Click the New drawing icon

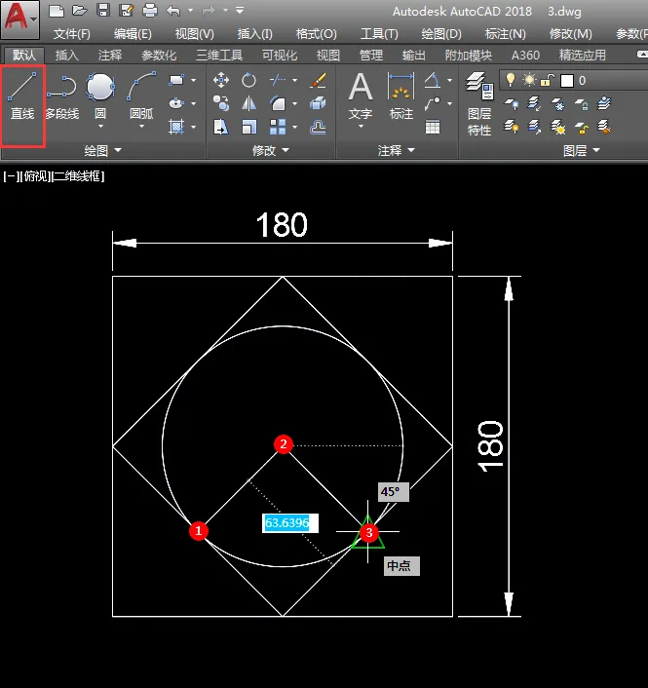(x=57, y=11)
